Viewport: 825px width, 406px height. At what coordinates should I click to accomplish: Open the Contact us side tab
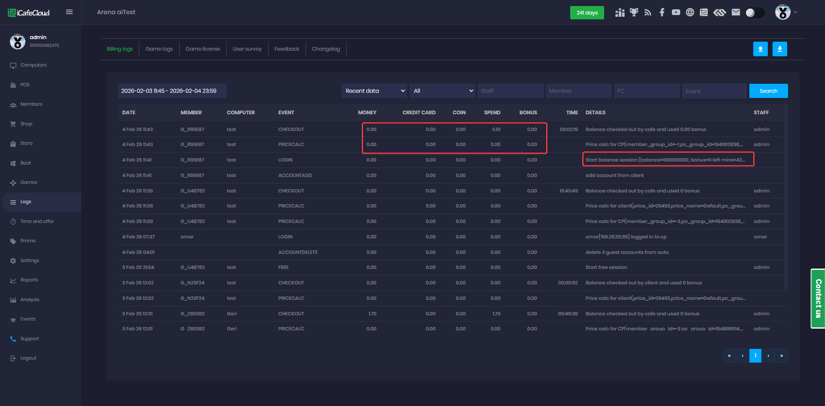point(818,299)
